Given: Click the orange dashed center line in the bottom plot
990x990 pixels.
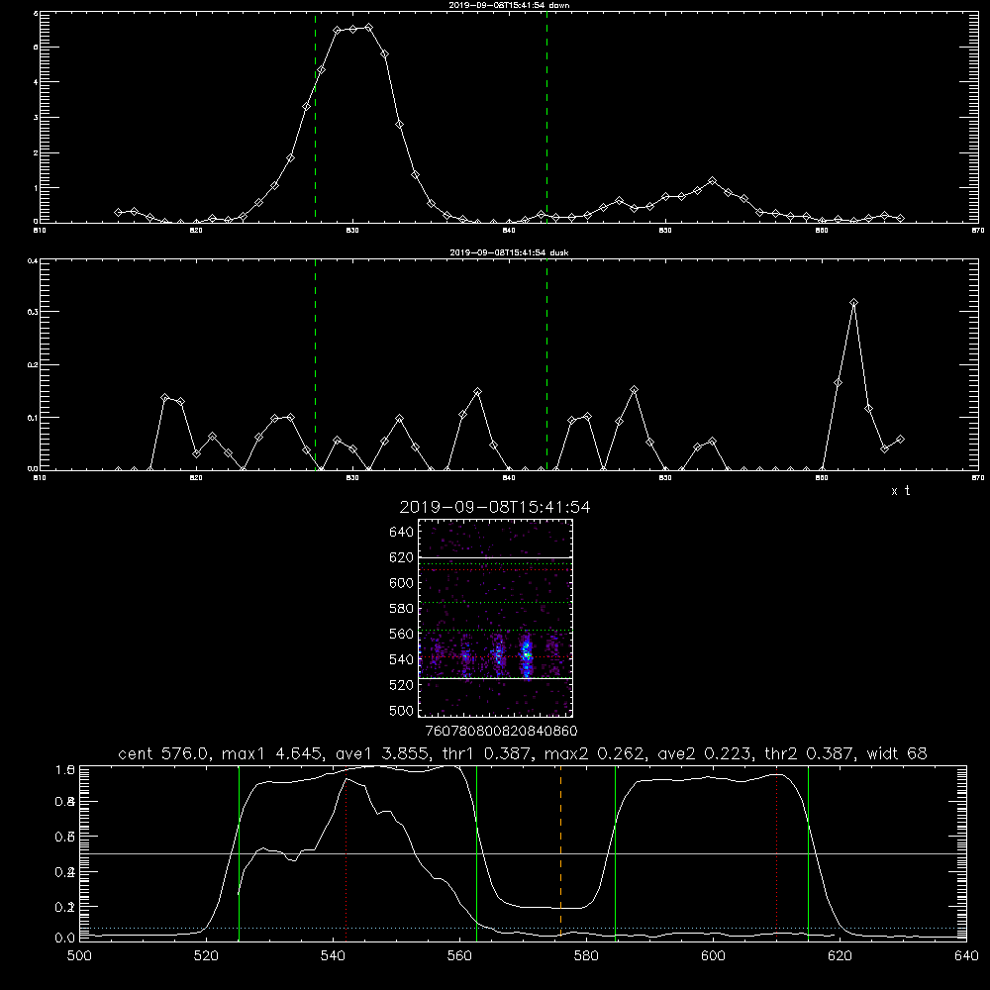Looking at the screenshot, I should [x=560, y=852].
